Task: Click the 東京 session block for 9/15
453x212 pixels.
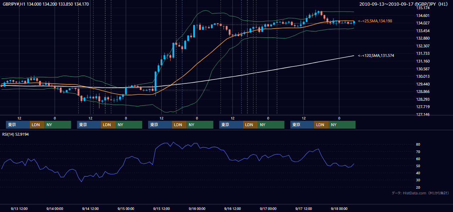Action: pyautogui.click(x=160, y=125)
